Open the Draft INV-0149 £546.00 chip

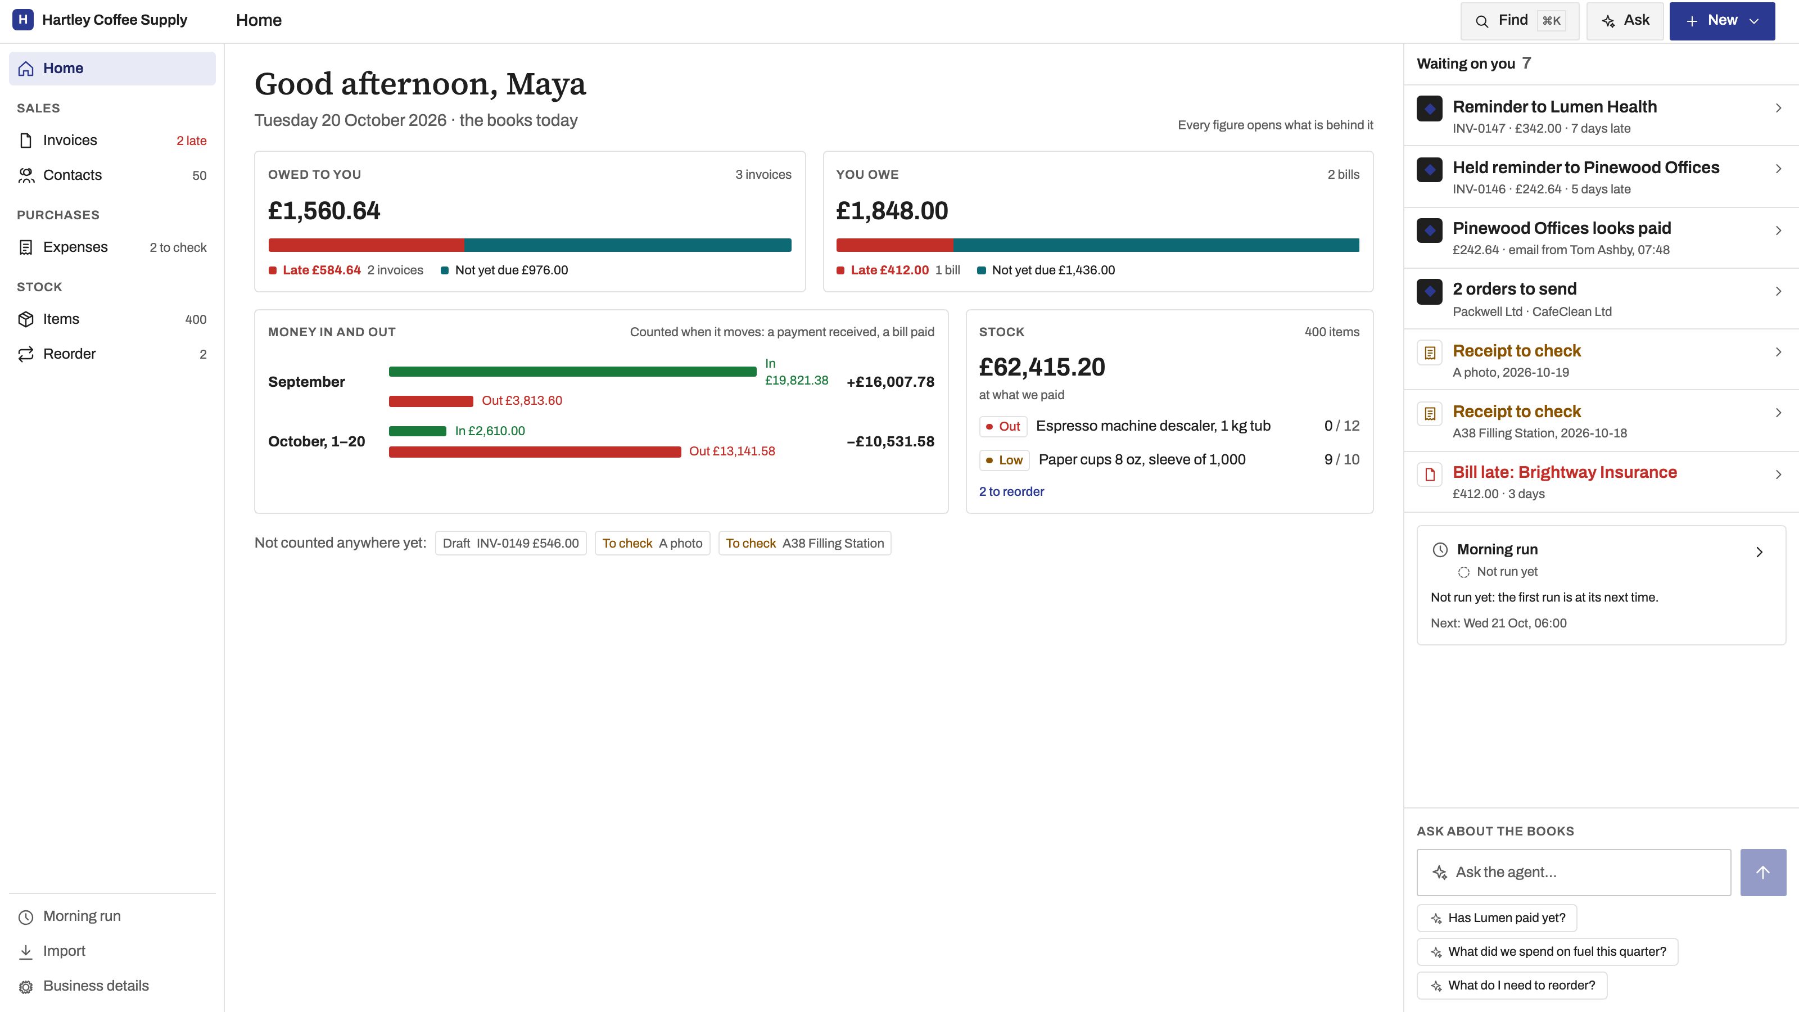tap(510, 543)
